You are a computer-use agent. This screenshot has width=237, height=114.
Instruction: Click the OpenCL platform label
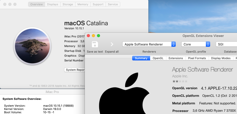[186, 96]
